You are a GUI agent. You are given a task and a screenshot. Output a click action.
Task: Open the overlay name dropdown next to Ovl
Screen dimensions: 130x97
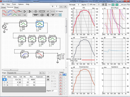125,5
